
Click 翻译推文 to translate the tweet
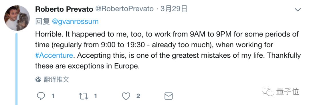[56, 79]
